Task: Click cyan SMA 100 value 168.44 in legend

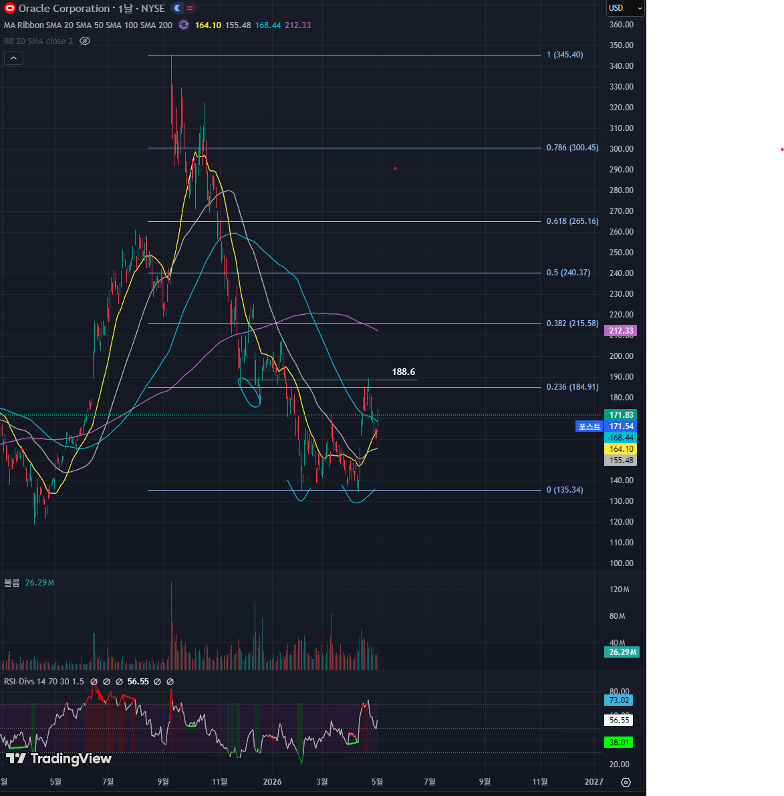Action: pos(268,25)
